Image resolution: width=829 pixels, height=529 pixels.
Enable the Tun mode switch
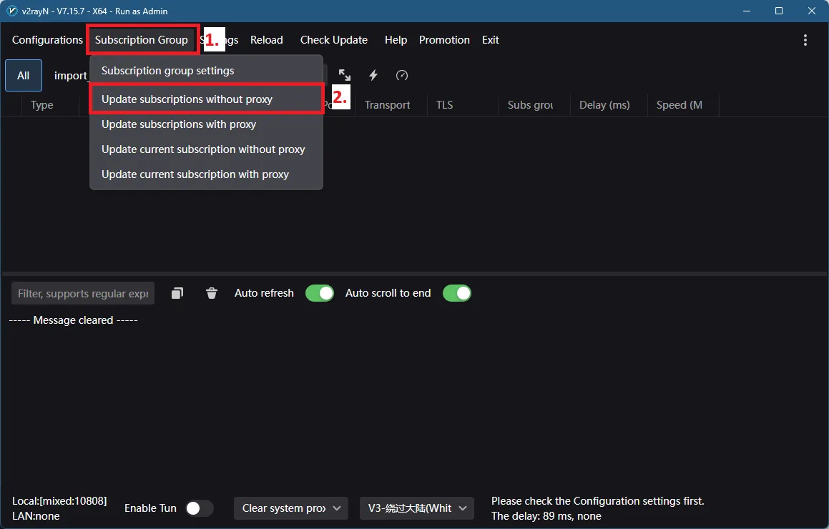200,508
